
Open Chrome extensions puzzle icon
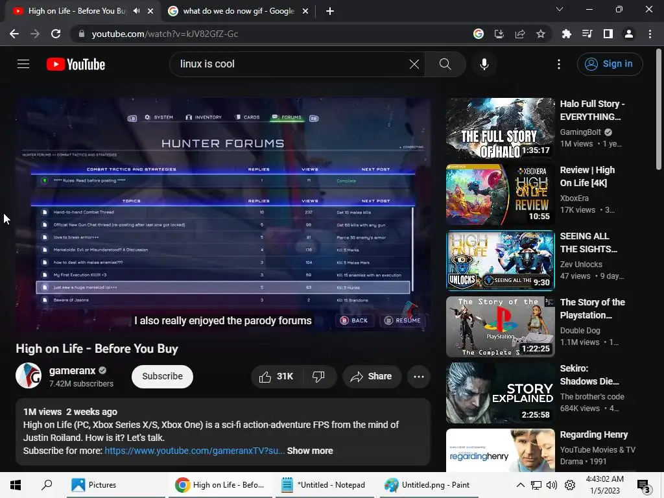click(x=567, y=34)
